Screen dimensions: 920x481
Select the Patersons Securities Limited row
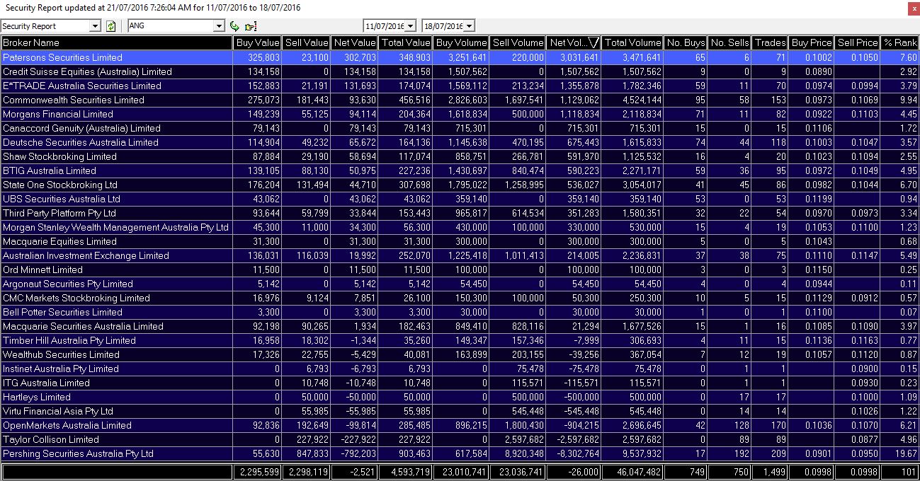pos(460,57)
